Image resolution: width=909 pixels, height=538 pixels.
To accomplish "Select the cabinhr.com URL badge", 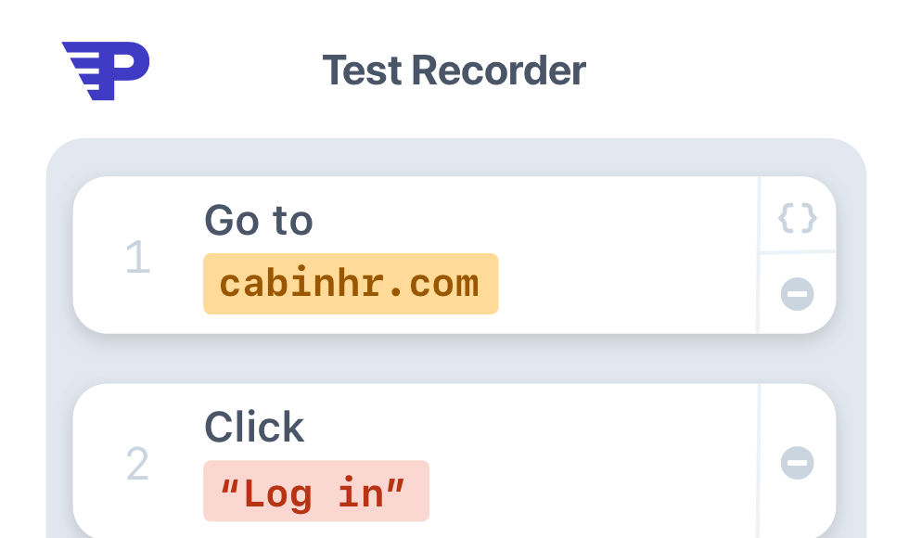I will (x=351, y=284).
